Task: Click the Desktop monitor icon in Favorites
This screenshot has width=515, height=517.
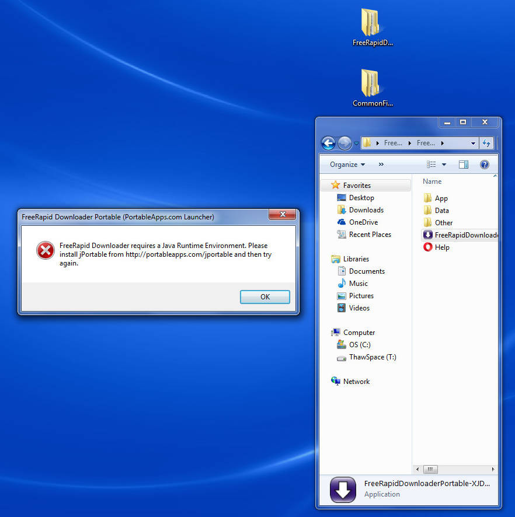Action: coord(342,197)
